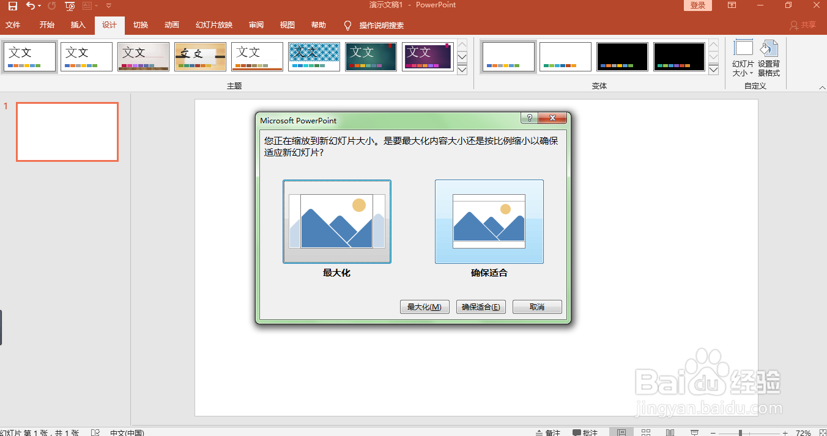827x436 pixels.
Task: Switch to the 动画 tab
Action: pyautogui.click(x=172, y=25)
